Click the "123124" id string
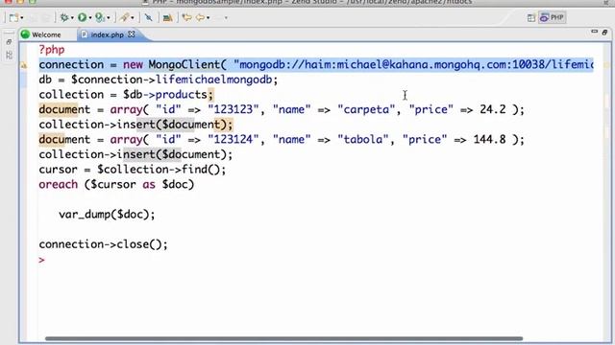615x345 pixels. click(234, 139)
